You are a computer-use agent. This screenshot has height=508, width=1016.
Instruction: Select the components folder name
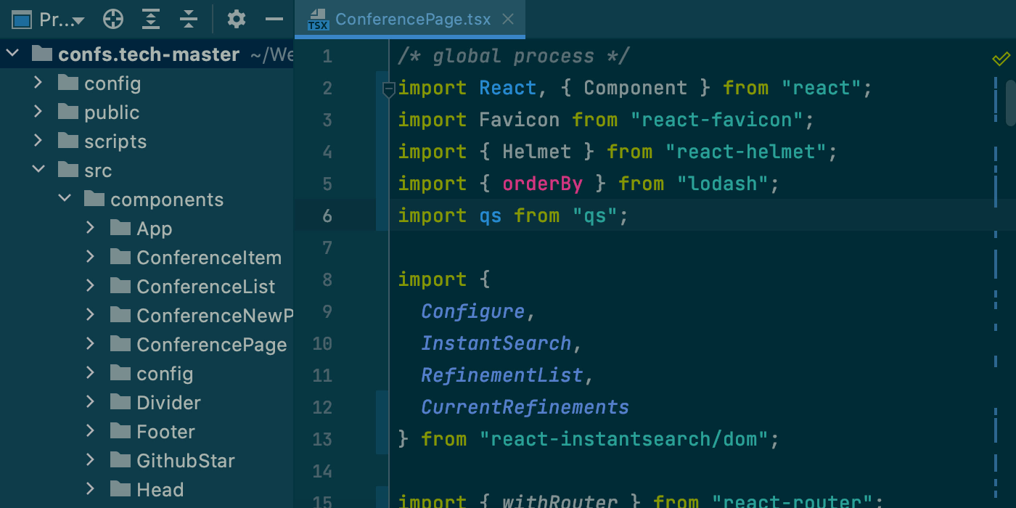[167, 200]
